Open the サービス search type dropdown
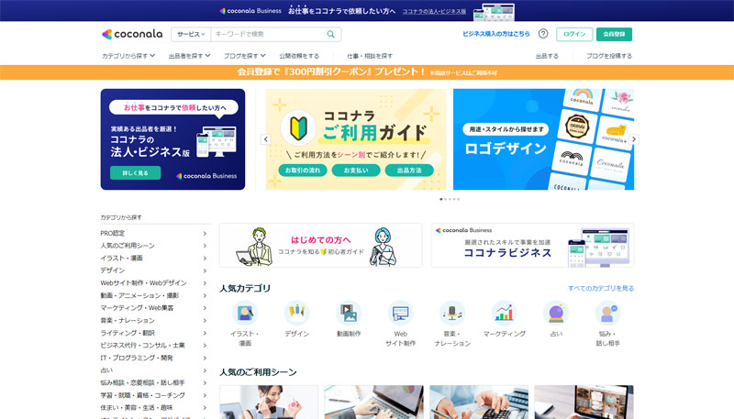Screen dimensions: 734x419 (191, 34)
